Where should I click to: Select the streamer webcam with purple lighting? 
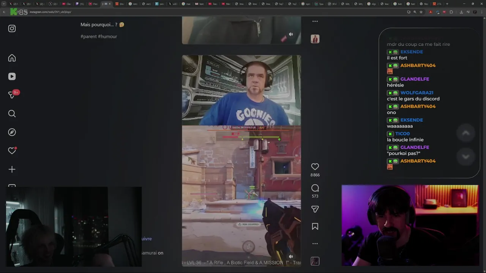click(410, 225)
